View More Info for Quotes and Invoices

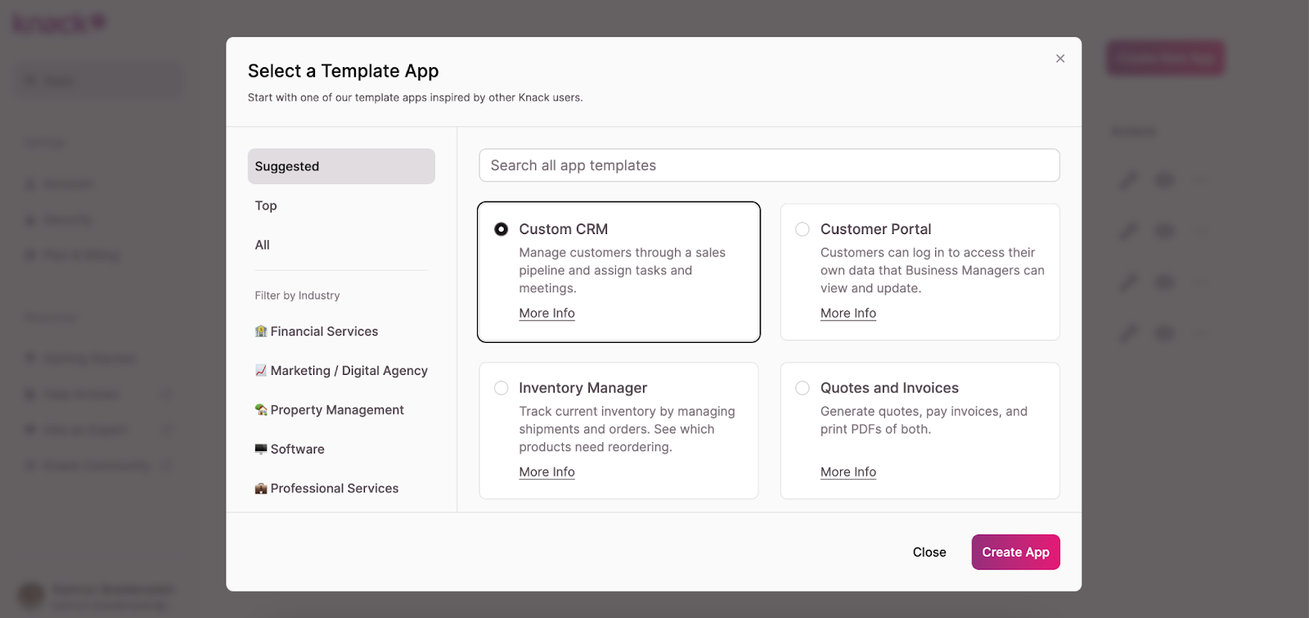(848, 472)
